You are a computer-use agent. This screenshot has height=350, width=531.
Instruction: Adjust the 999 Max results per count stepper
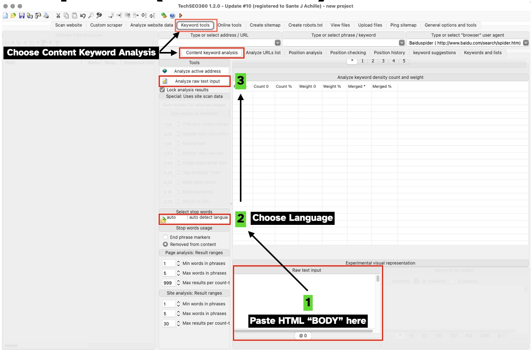click(178, 283)
